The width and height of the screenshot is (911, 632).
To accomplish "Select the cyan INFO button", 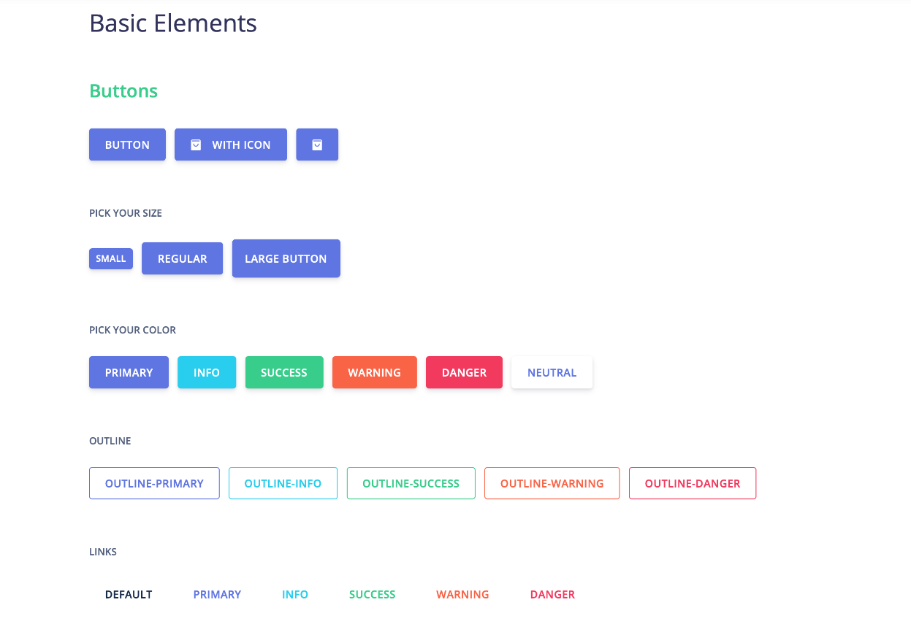I will click(x=207, y=372).
